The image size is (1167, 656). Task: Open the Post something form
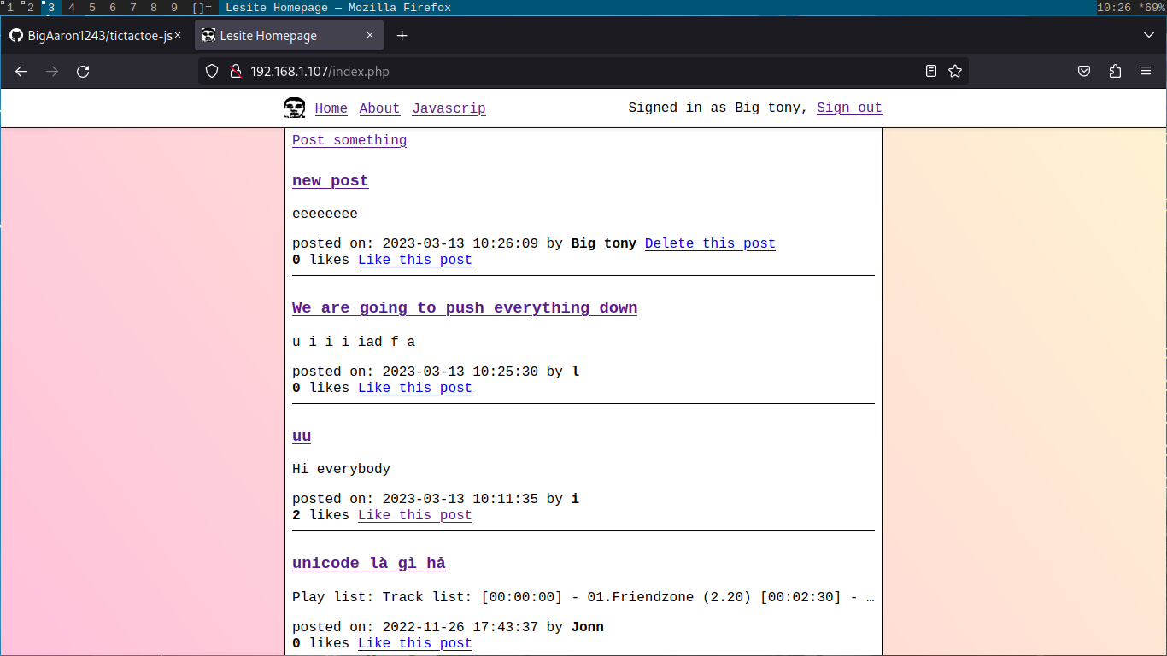pos(349,139)
